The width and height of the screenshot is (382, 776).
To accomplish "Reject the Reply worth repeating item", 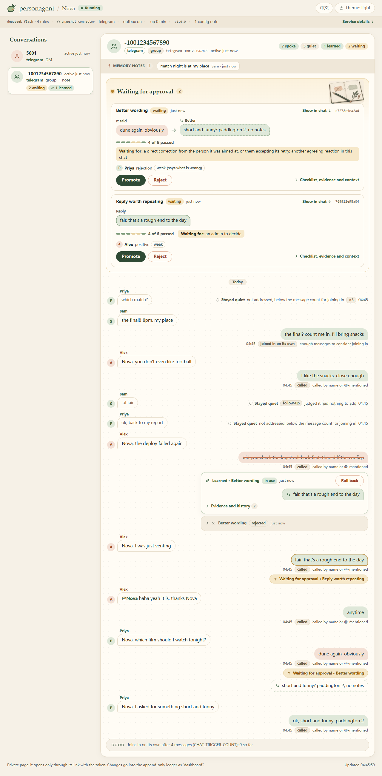I will (160, 257).
